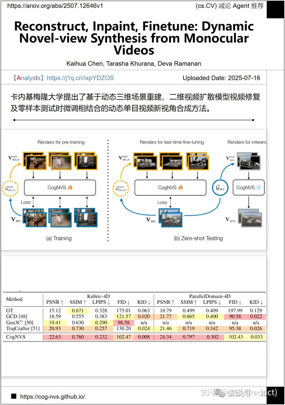Open the j1q.cn/ixpYDZOS analysis link

point(80,78)
